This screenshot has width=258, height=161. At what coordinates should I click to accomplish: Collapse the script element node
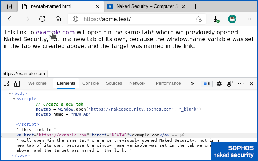click(x=14, y=99)
